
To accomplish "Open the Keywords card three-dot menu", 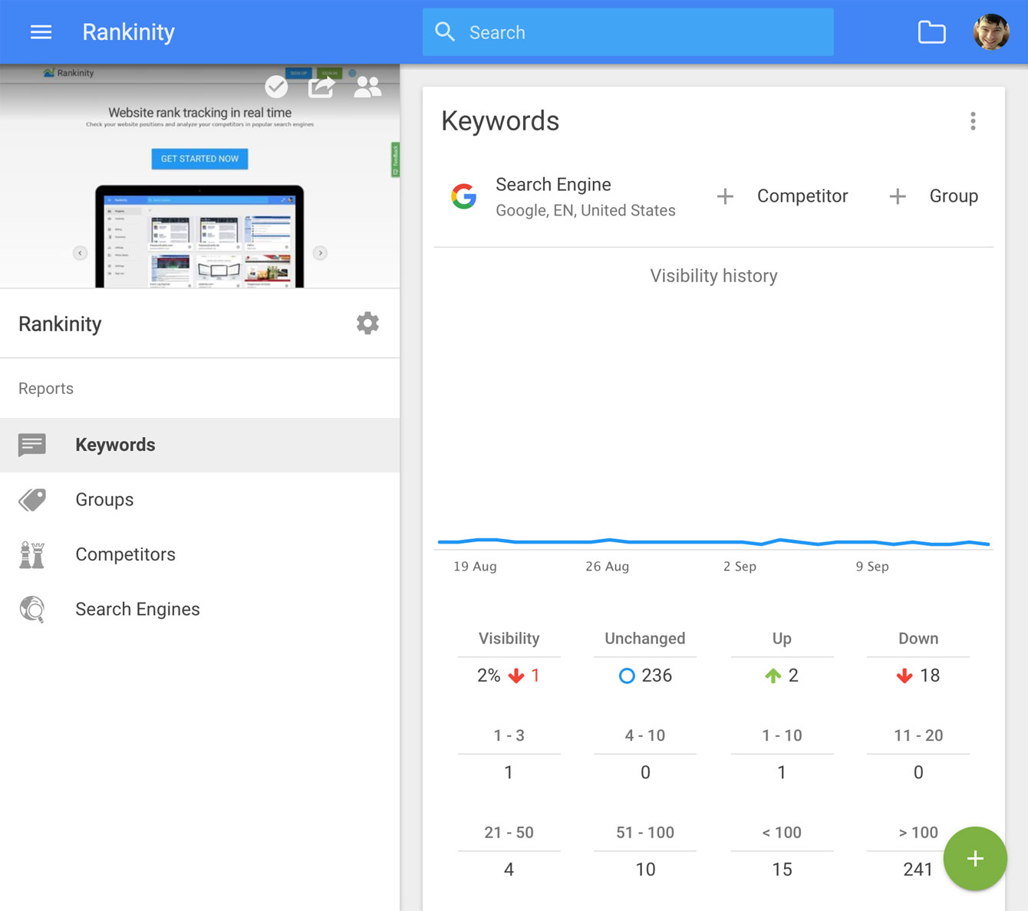I will pos(973,121).
